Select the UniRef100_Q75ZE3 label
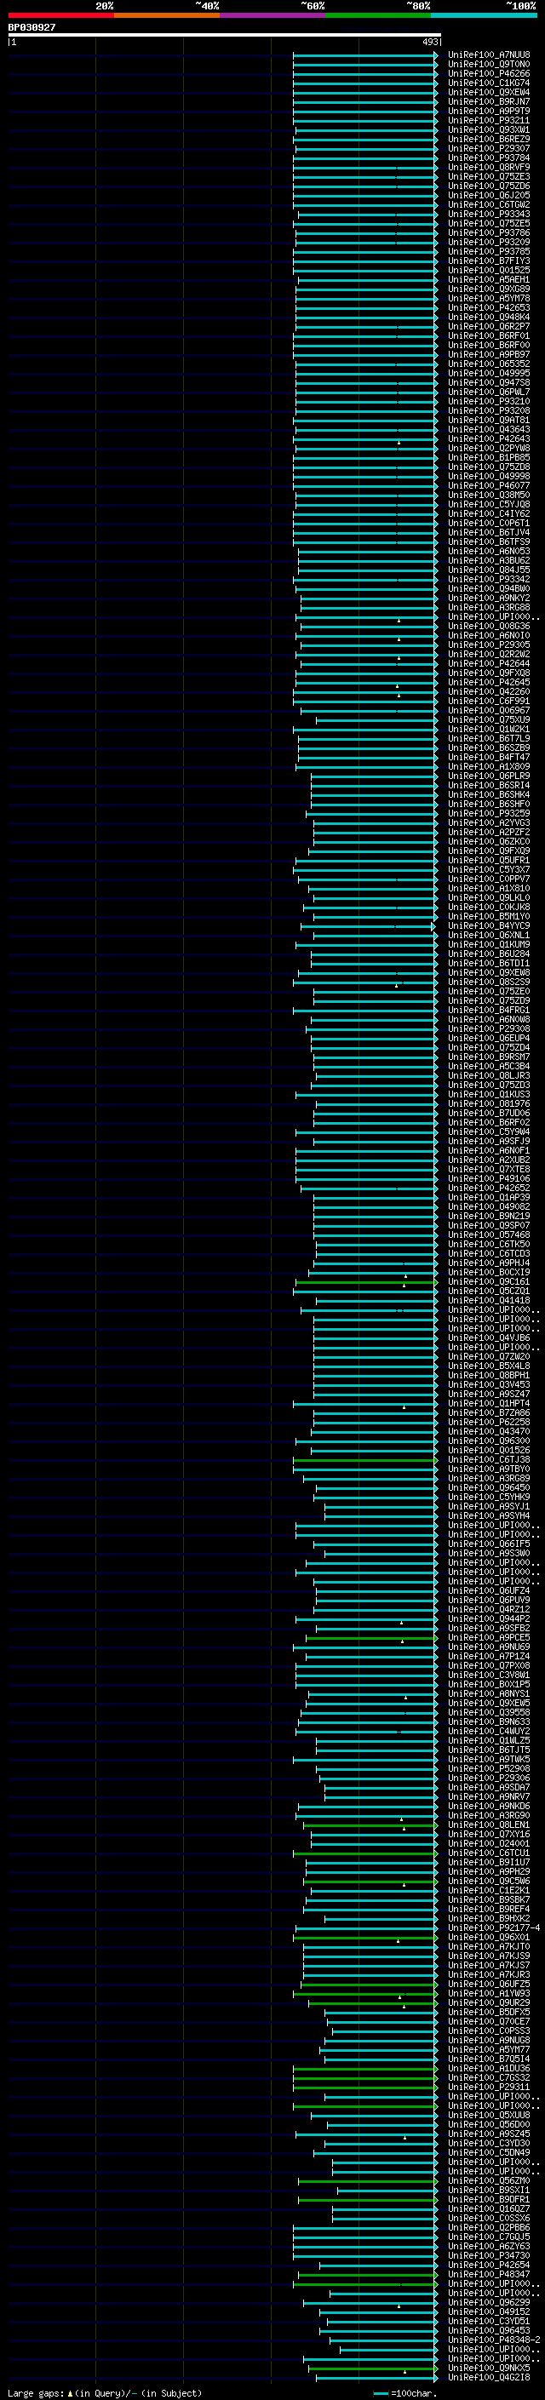 point(489,176)
